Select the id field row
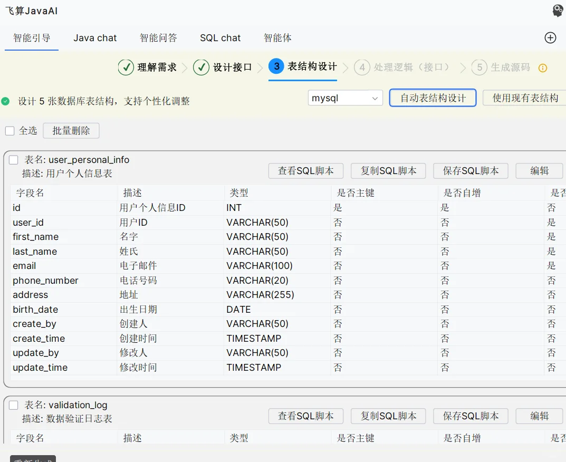Screen dimensions: 566x462 pyautogui.click(x=289, y=208)
